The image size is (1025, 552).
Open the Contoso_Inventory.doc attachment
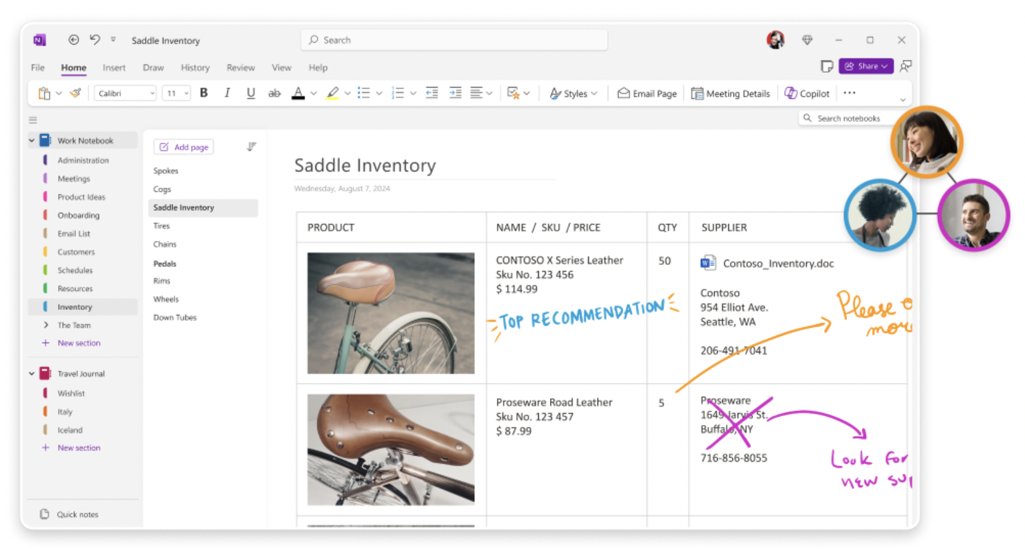[767, 263]
